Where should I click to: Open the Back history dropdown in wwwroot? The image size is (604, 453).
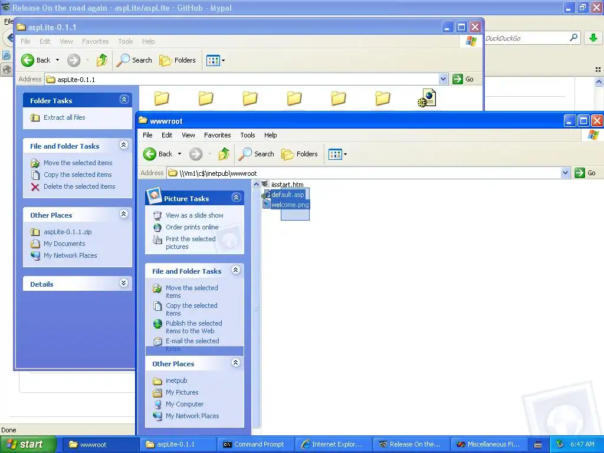tap(179, 154)
